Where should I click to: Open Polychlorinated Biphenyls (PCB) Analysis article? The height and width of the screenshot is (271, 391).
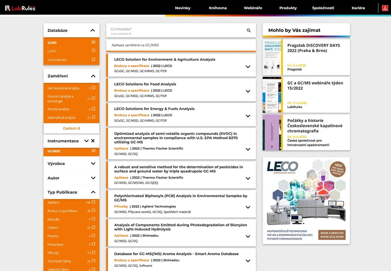(x=180, y=198)
